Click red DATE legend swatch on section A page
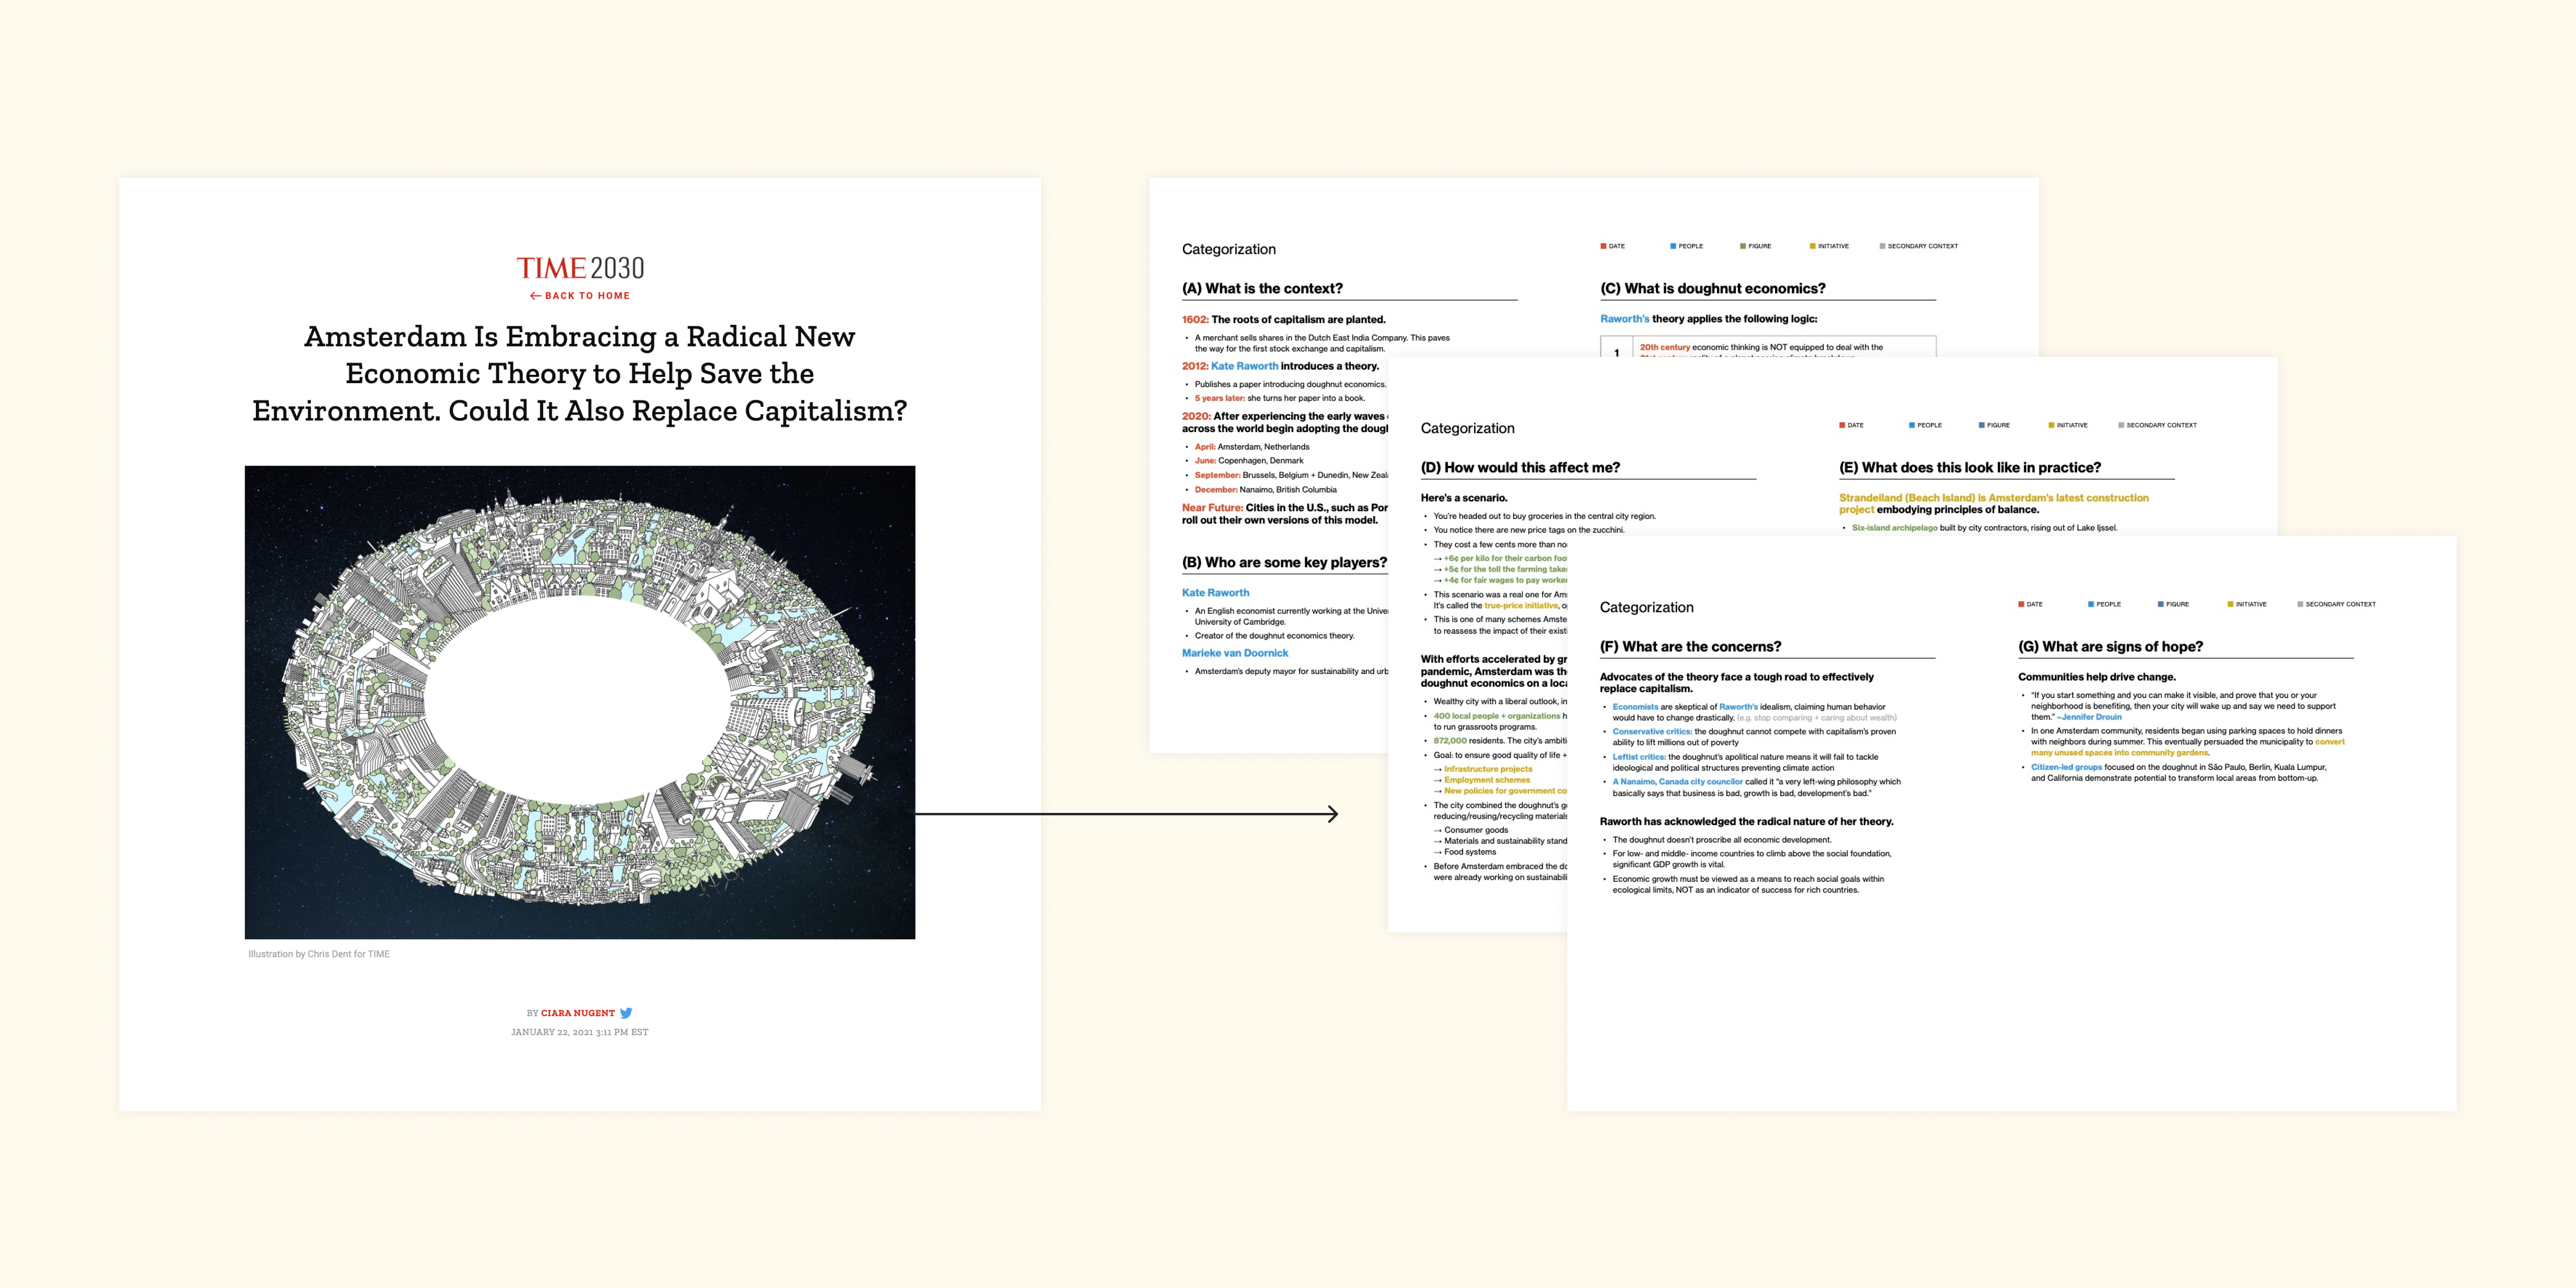The image size is (2576, 1288). 1603,246
